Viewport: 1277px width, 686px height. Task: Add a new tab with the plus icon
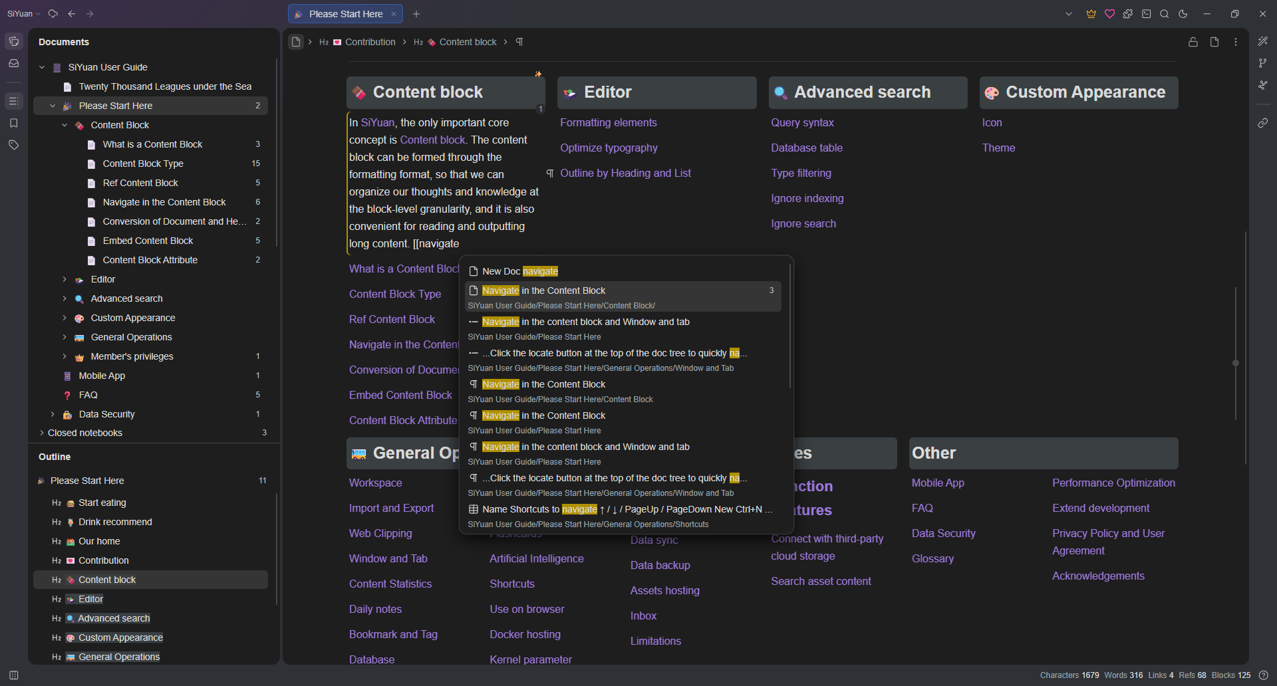coord(416,14)
